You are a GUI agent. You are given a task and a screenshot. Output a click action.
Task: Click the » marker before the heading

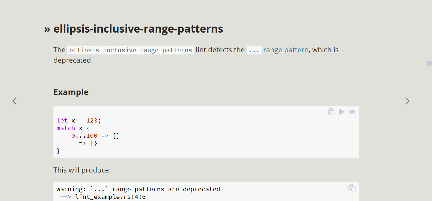click(47, 29)
